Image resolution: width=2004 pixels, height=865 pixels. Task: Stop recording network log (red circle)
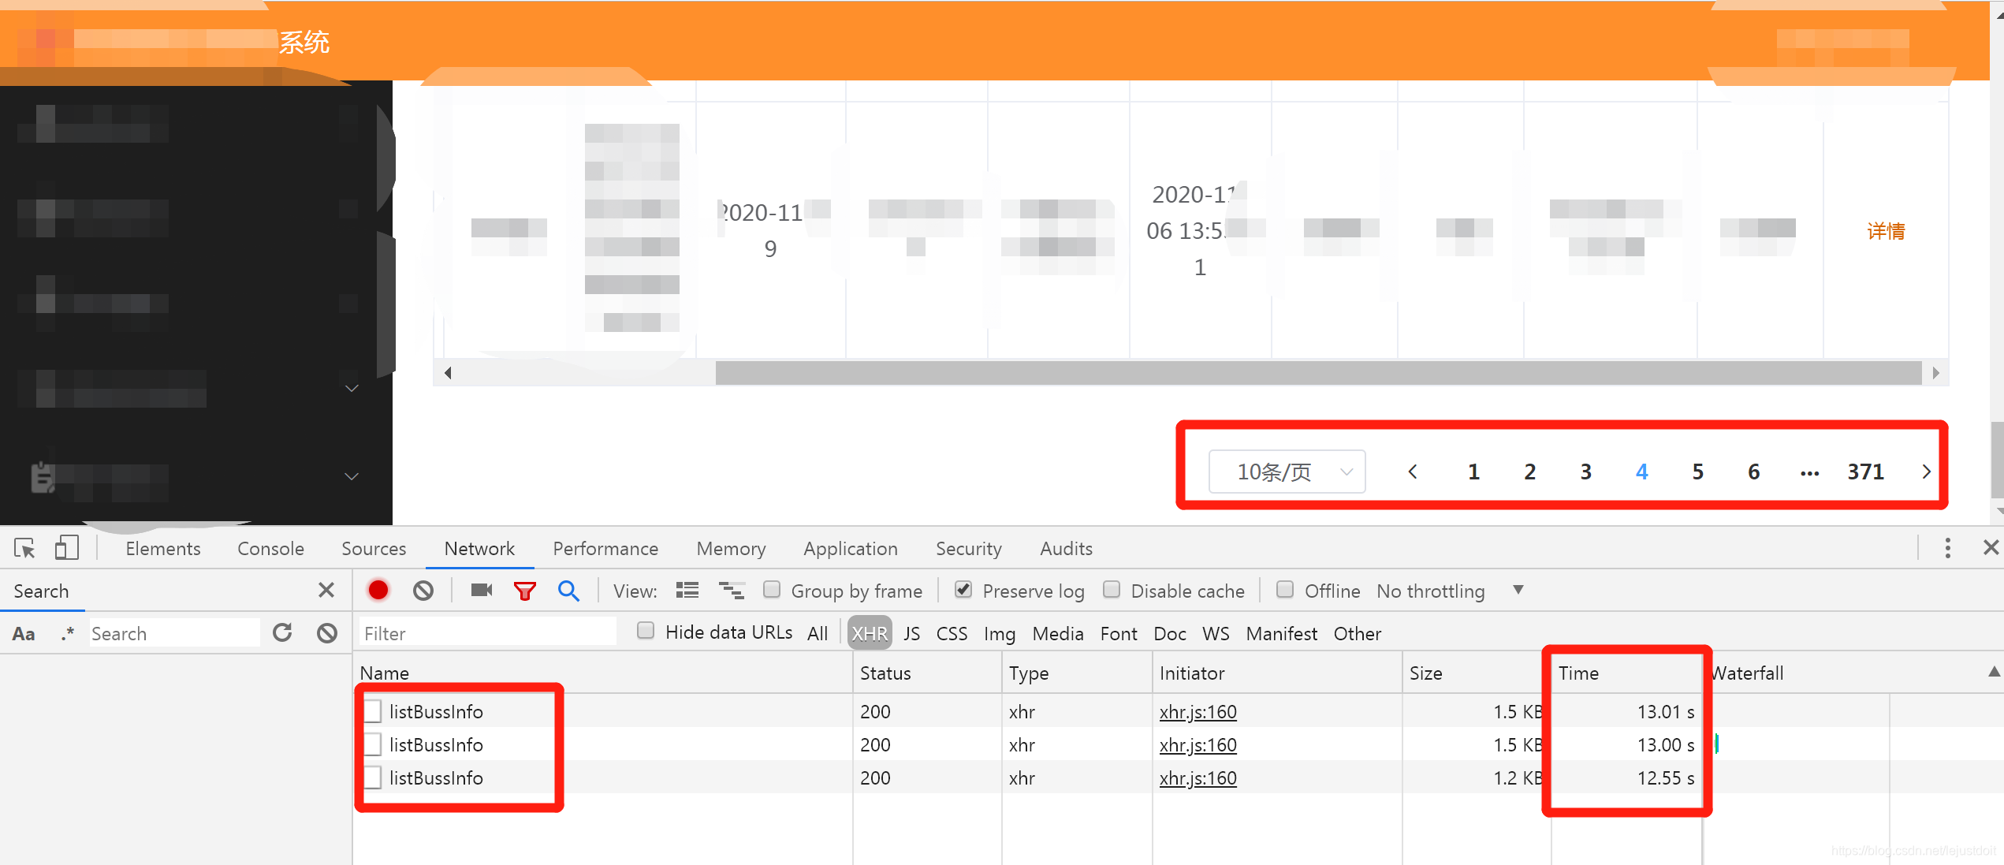coord(378,591)
